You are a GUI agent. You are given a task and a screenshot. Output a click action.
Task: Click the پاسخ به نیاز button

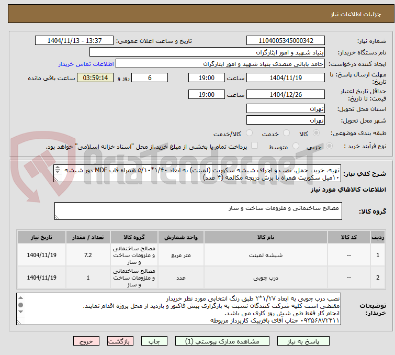303,341
